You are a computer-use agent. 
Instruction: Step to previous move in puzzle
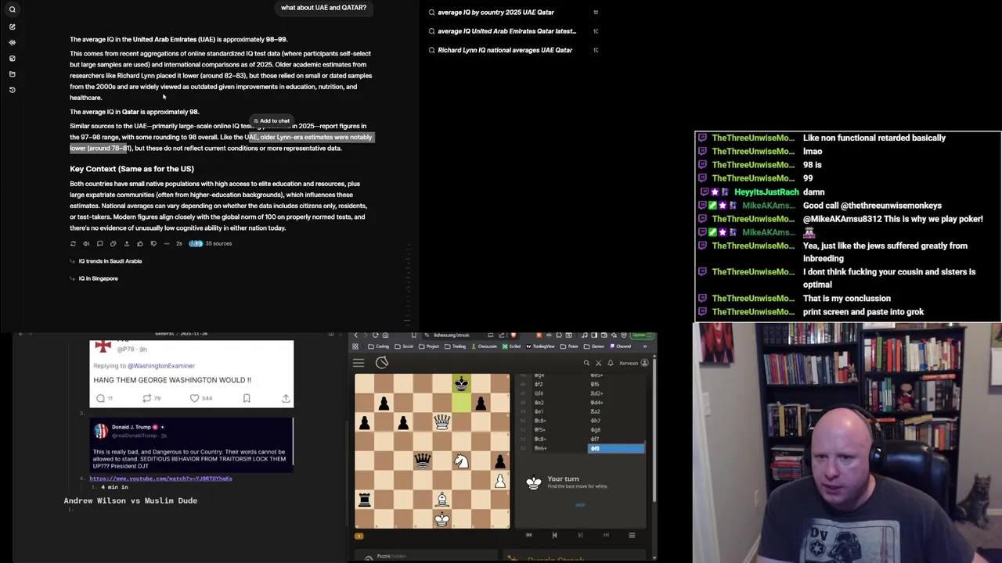[554, 535]
